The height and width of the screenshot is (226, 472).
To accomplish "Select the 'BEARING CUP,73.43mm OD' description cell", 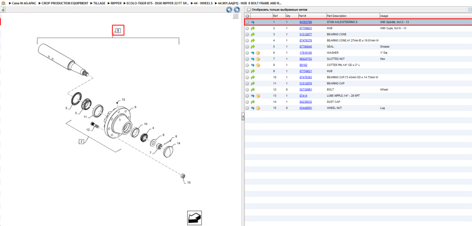I will click(353, 77).
